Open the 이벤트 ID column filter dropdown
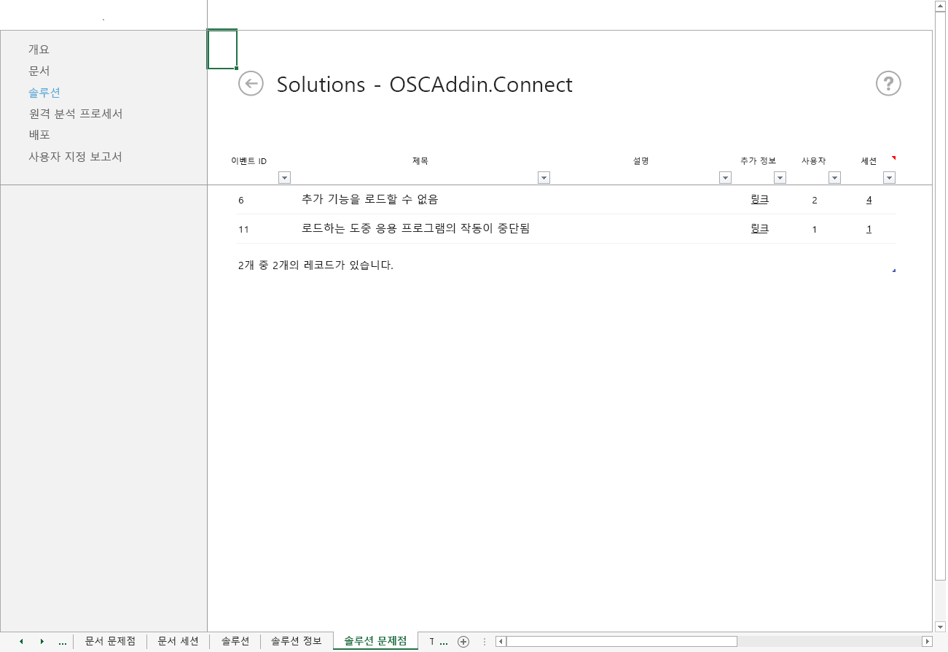The height and width of the screenshot is (652, 948). (284, 177)
